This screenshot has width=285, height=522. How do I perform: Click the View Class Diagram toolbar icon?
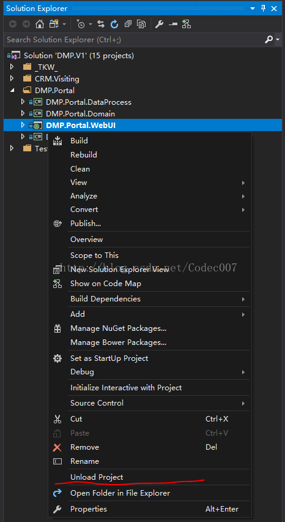(x=187, y=24)
